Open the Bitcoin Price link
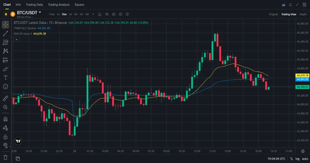Viewport: 310px width, 163px height. 25,17
